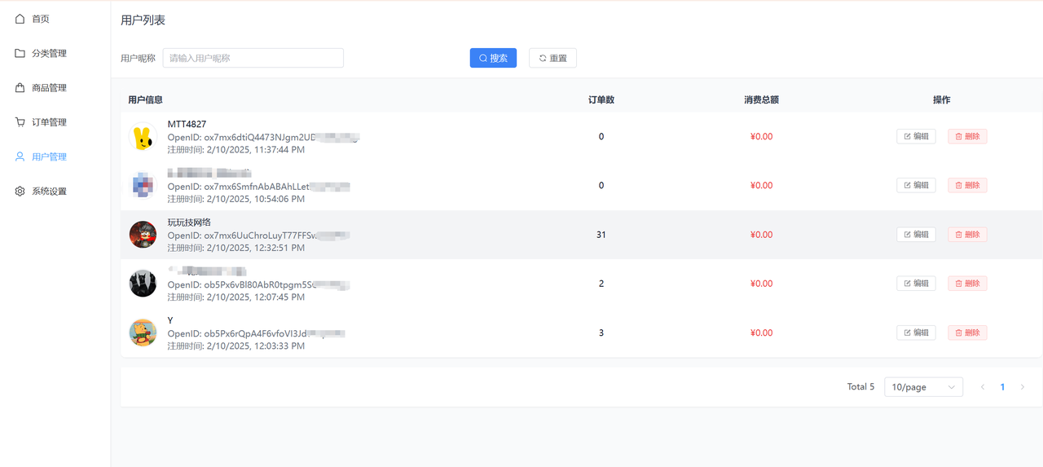Click the folder icon for 分类管理
This screenshot has width=1043, height=467.
coord(20,53)
